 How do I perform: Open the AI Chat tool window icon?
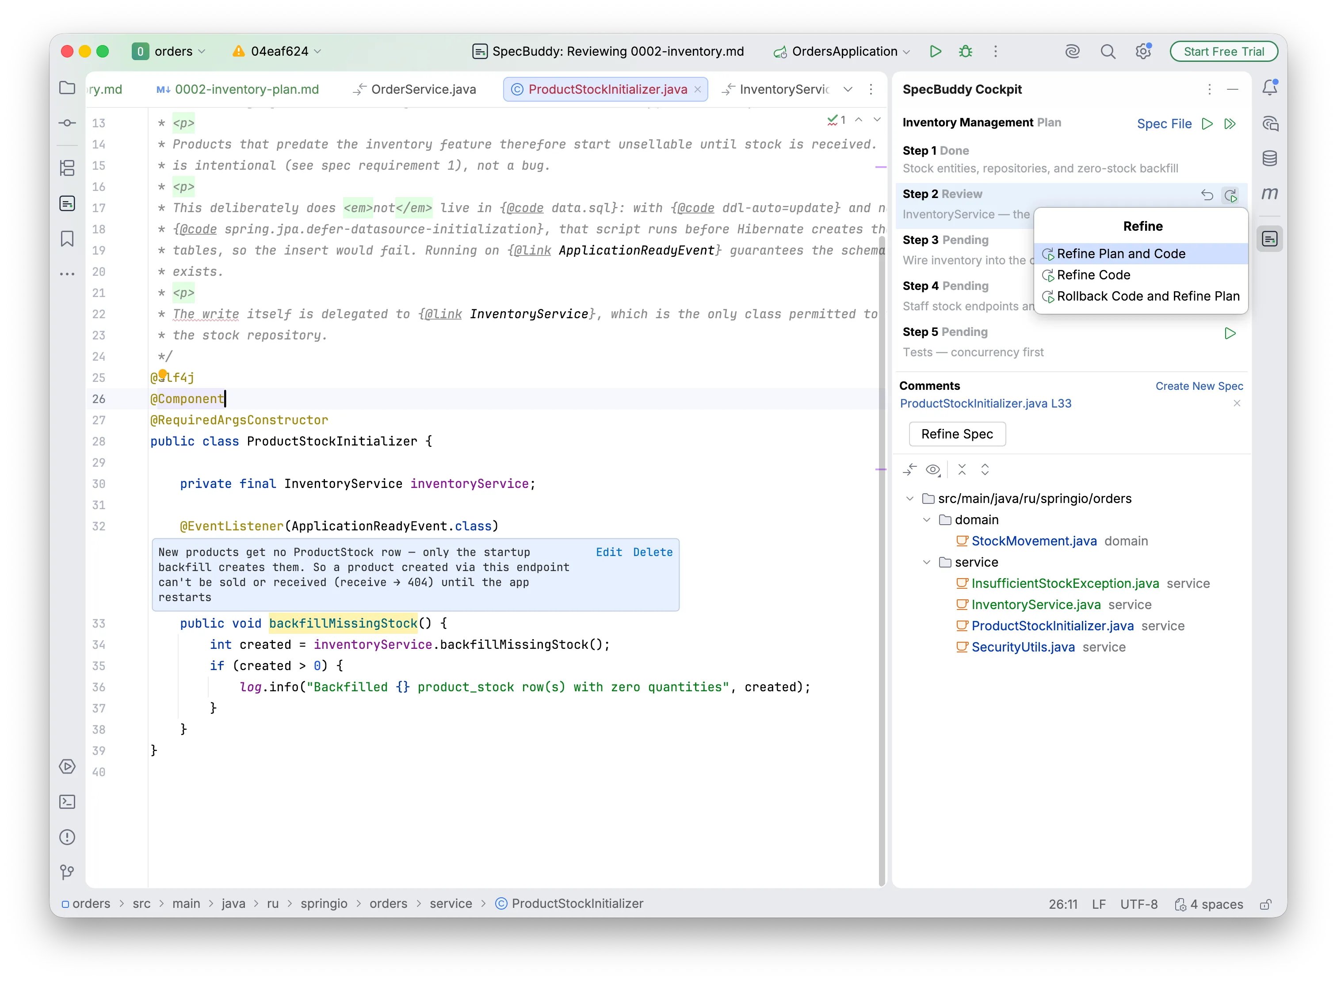[x=1269, y=123]
